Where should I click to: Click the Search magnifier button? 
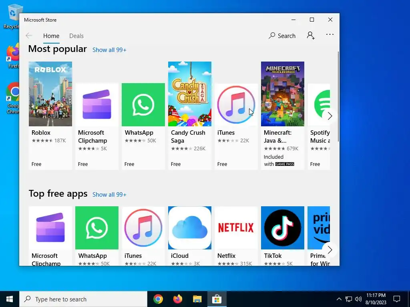[x=282, y=36]
